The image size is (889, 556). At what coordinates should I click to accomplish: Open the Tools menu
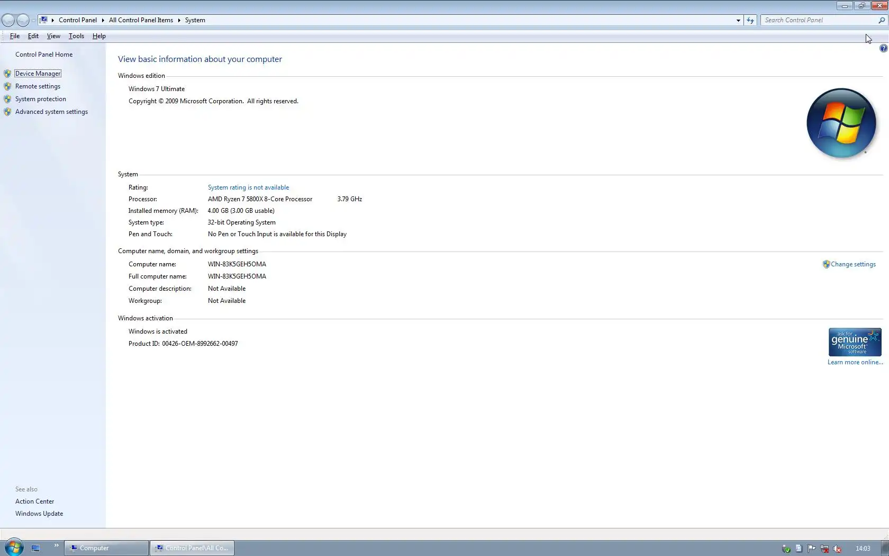pos(76,36)
